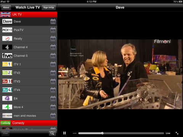Click the men and movies logo

[x=7, y=116]
